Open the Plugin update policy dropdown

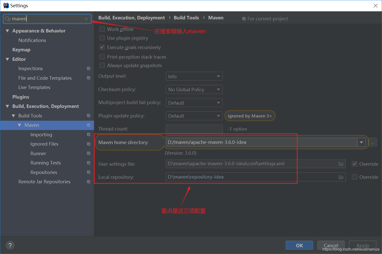tap(194, 116)
